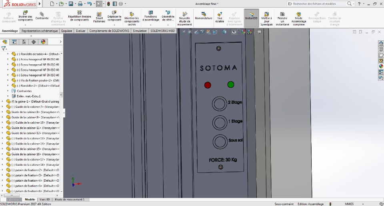This screenshot has height=206, width=384.
Task: Open the Home task pane icon
Action: [381, 43]
